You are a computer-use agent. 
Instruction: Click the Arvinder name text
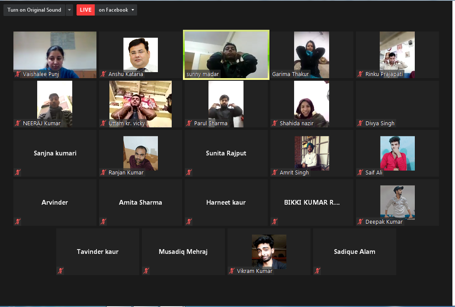tap(55, 203)
